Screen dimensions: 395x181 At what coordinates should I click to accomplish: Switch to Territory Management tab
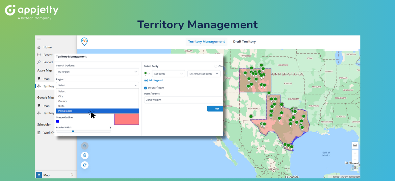point(206,41)
